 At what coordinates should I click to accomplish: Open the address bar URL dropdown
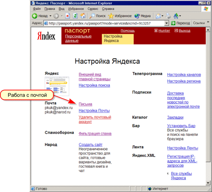point(167,23)
